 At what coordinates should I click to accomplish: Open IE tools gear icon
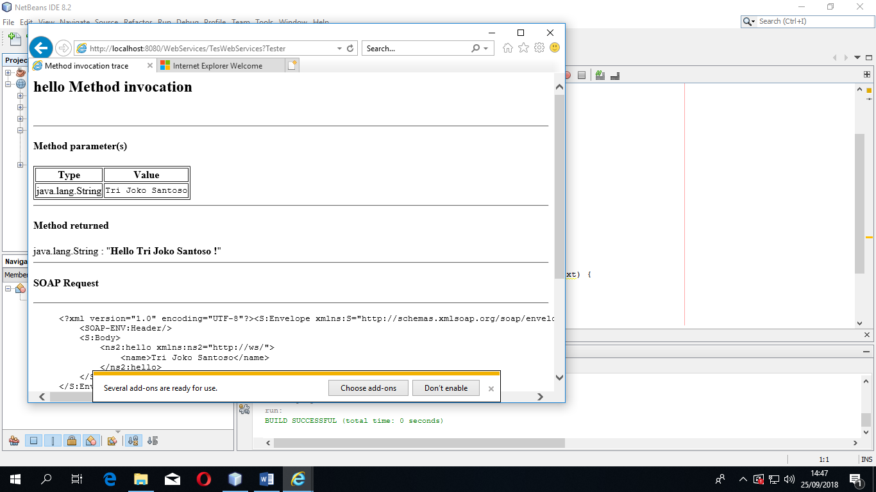(539, 48)
